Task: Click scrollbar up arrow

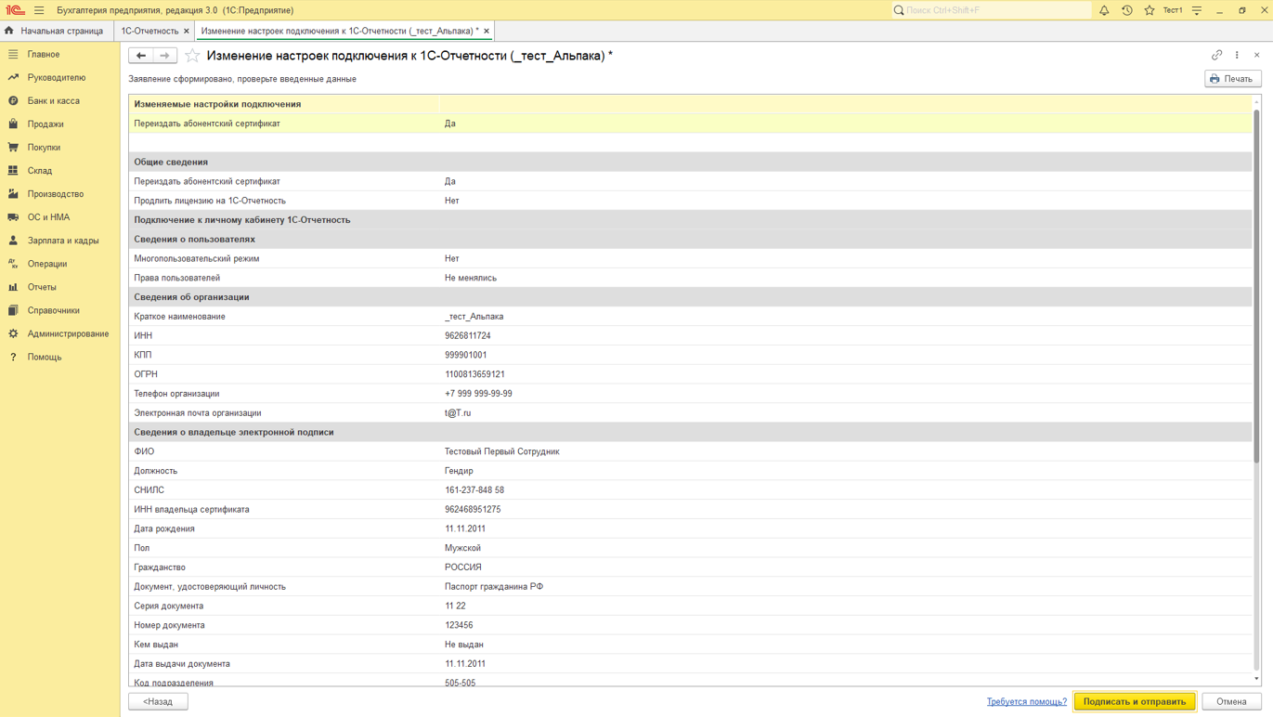Action: (1256, 102)
